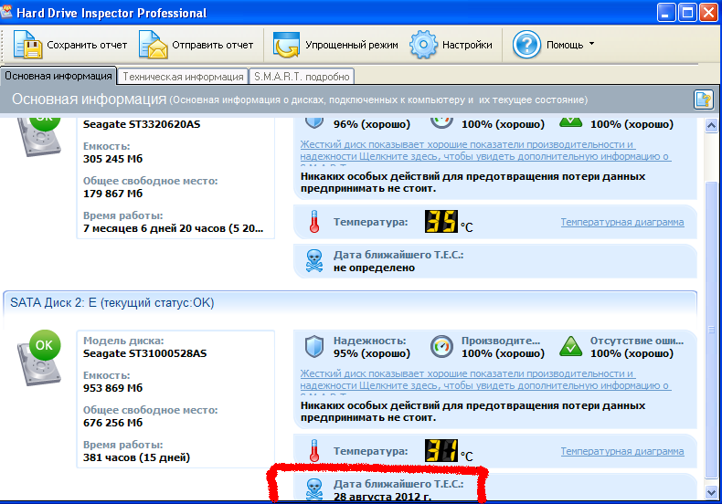Click skull icon beside 28 августа 2012
The image size is (722, 504).
(x=314, y=489)
